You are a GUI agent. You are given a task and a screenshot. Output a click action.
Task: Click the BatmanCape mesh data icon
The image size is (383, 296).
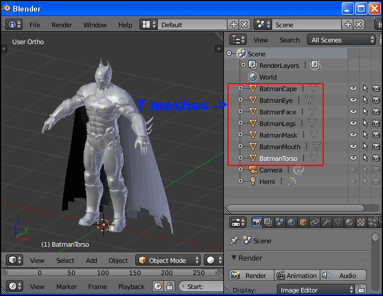click(x=313, y=88)
